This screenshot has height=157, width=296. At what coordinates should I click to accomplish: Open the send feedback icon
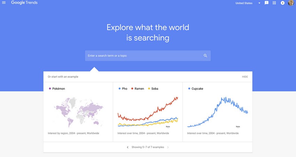[266, 3]
